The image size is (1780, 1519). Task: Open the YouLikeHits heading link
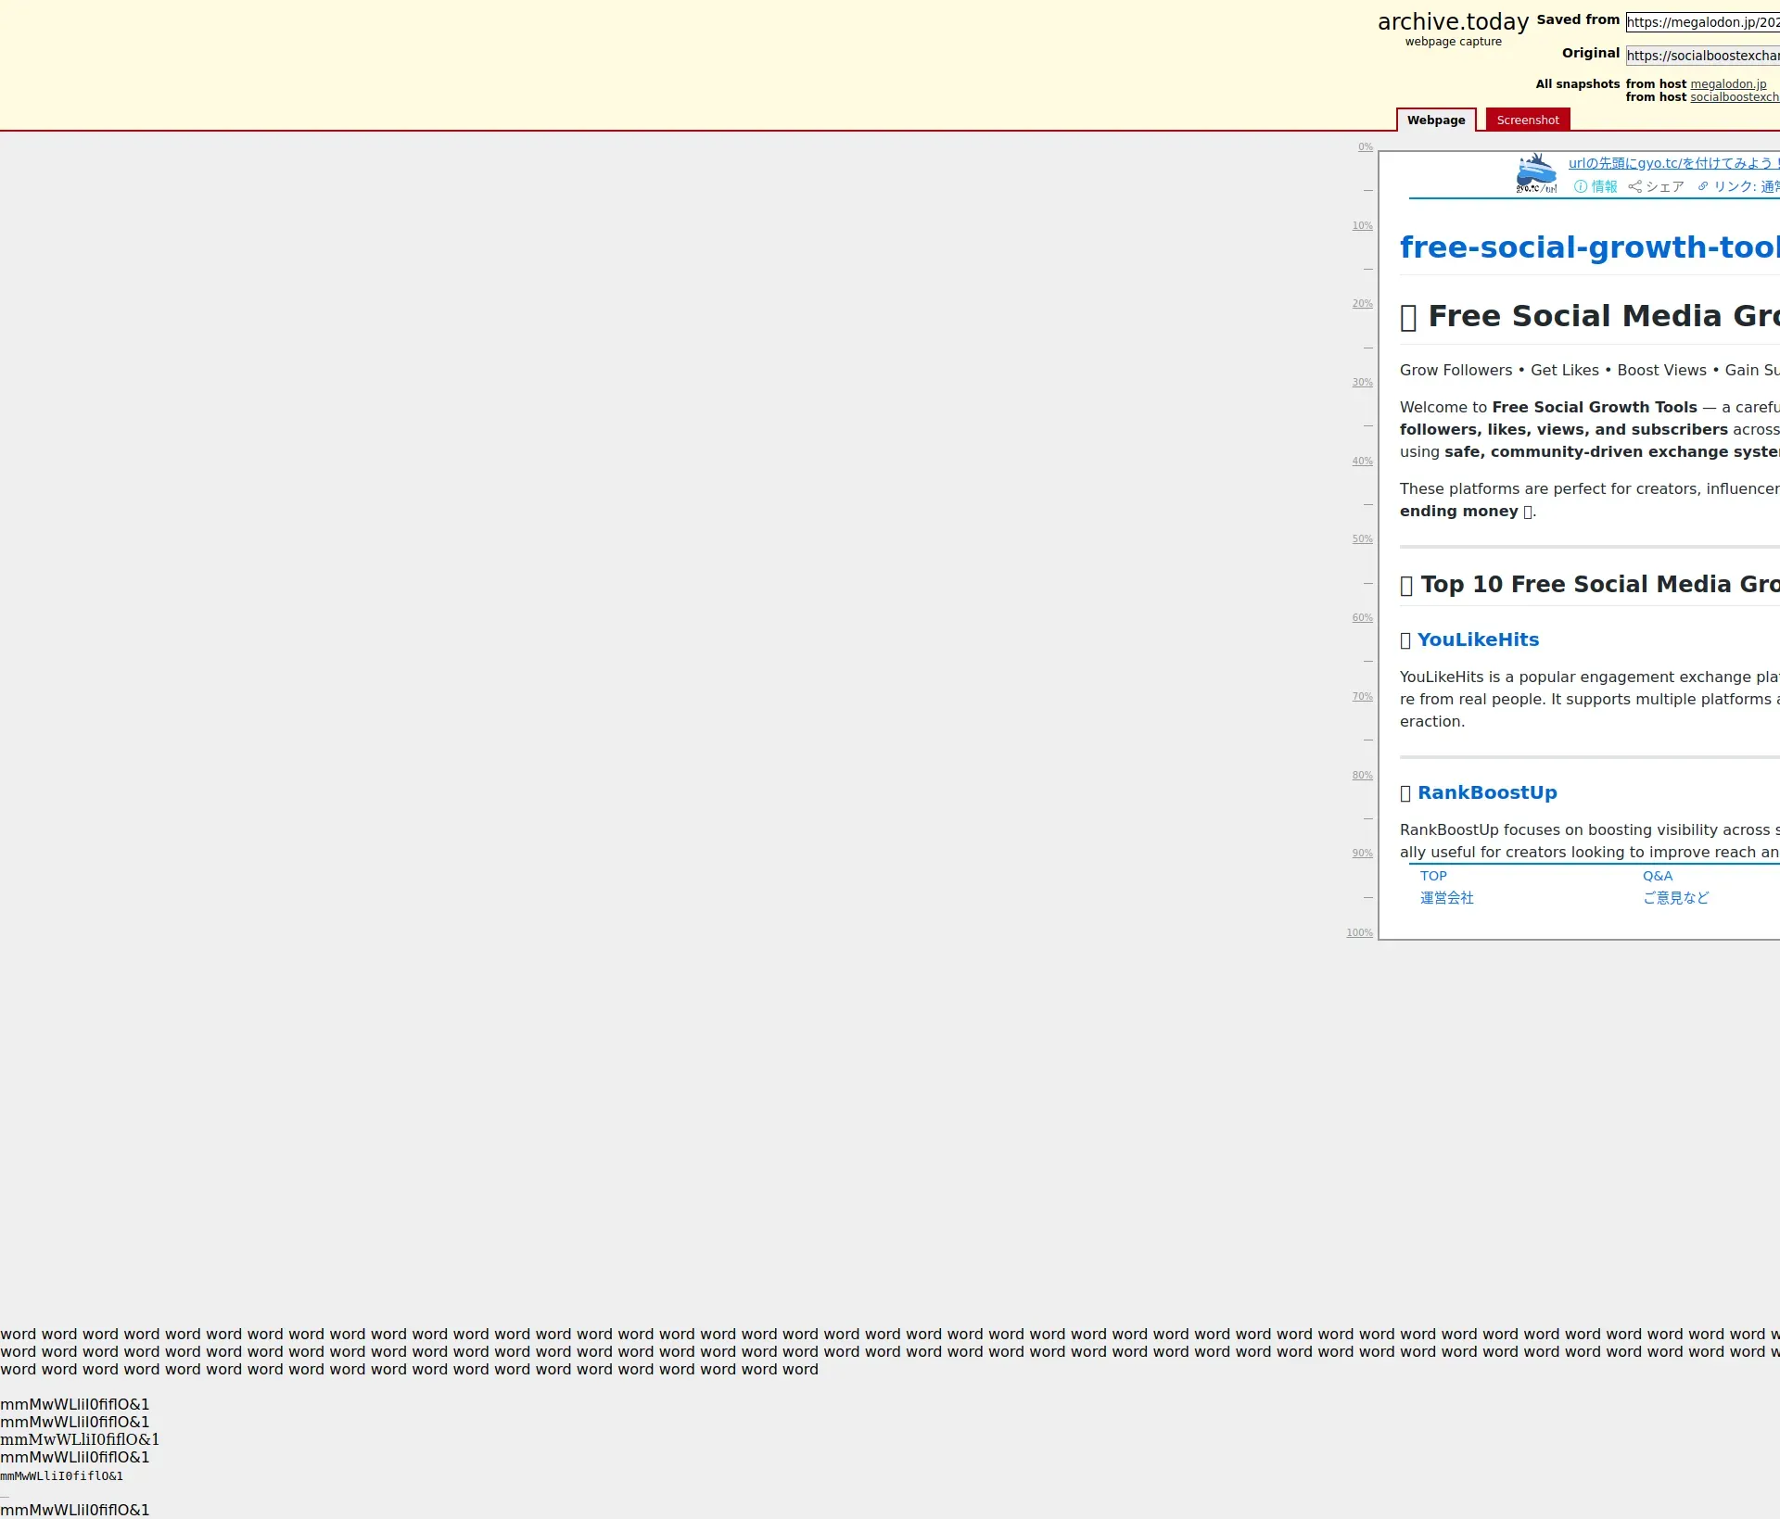click(1477, 639)
